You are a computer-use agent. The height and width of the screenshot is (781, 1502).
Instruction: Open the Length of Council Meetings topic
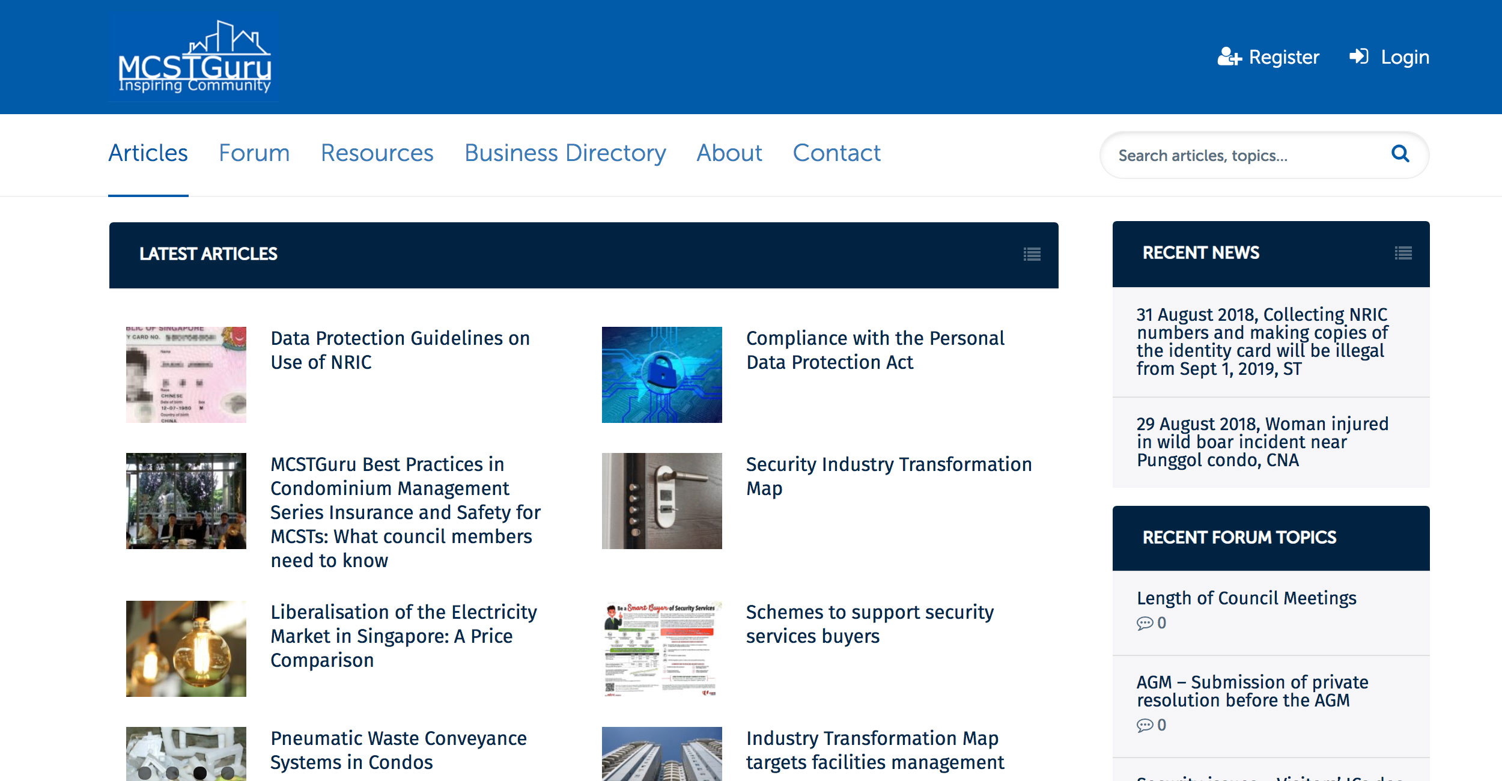pos(1246,598)
